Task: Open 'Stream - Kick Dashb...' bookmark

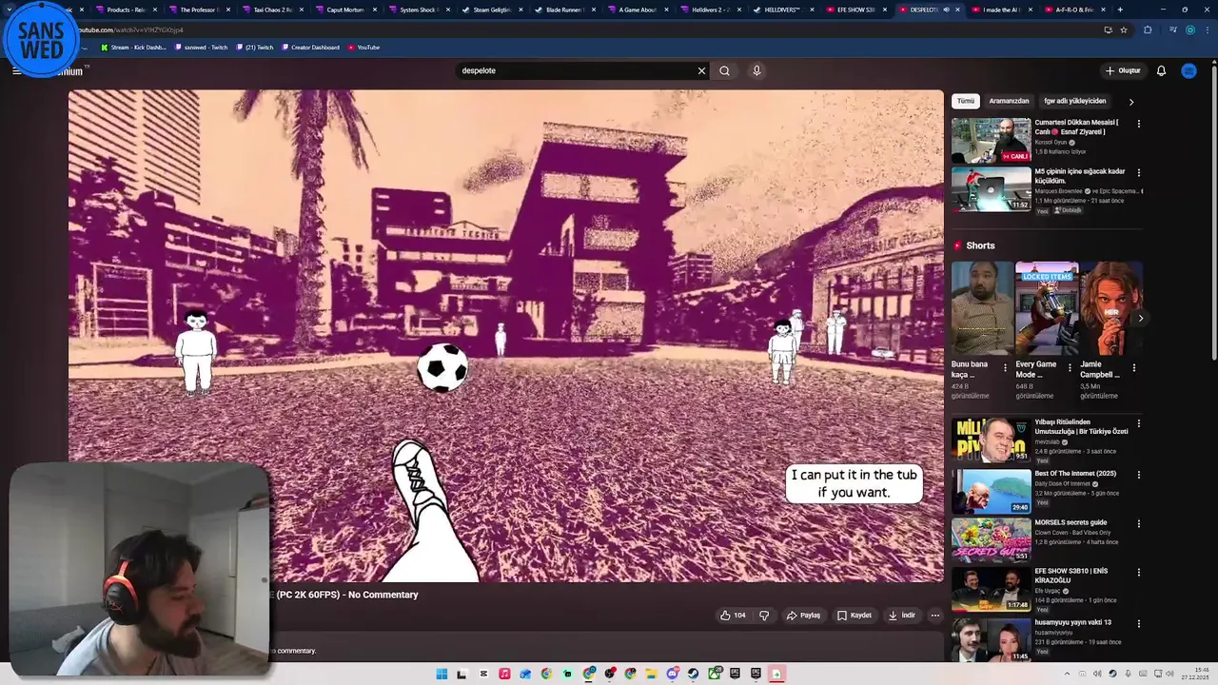Action: (132, 47)
